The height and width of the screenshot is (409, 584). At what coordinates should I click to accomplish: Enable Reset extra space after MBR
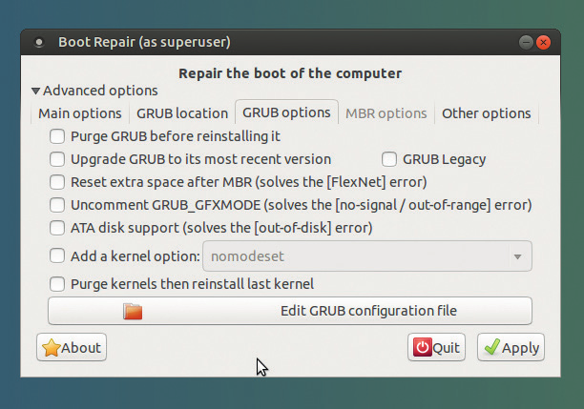pyautogui.click(x=57, y=182)
